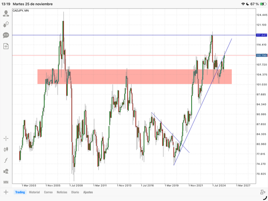Open the Ajustes tab
Image resolution: width=268 pixels, height=201 pixels.
[x=88, y=192]
